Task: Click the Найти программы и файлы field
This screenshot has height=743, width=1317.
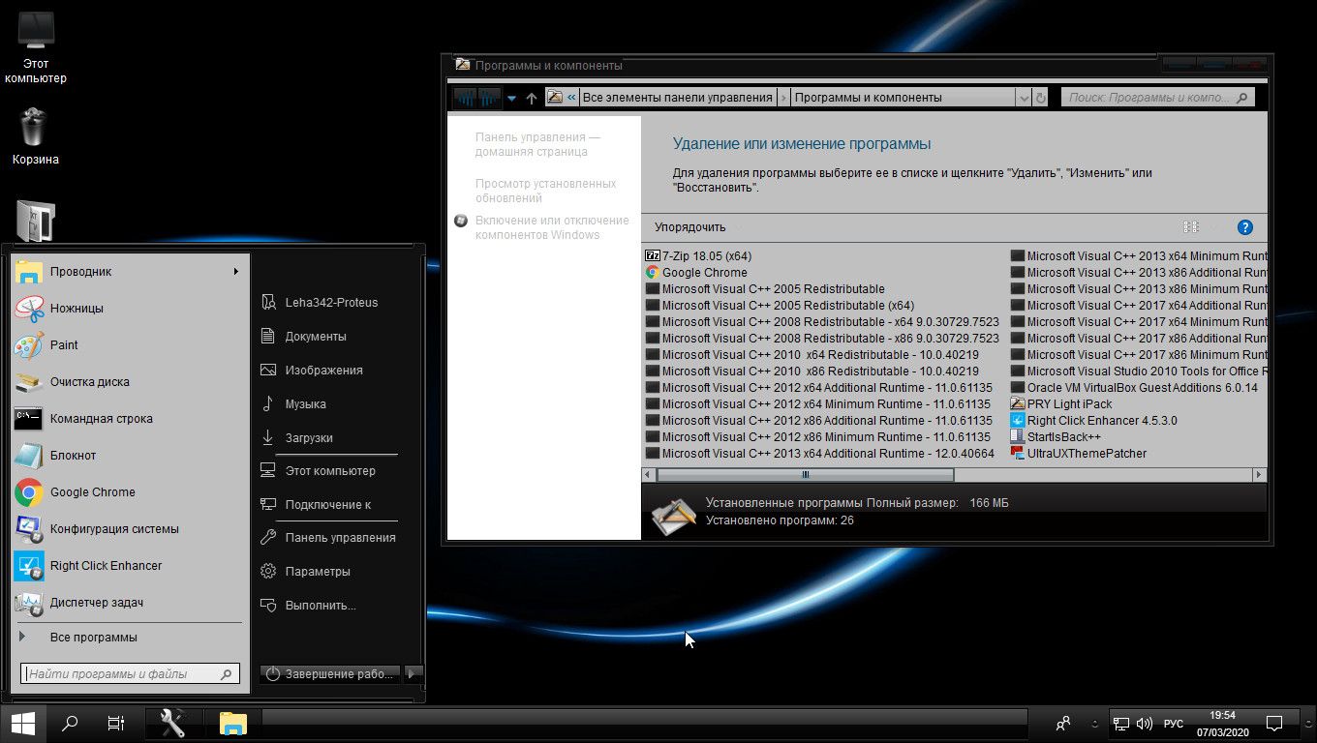Action: [x=130, y=674]
